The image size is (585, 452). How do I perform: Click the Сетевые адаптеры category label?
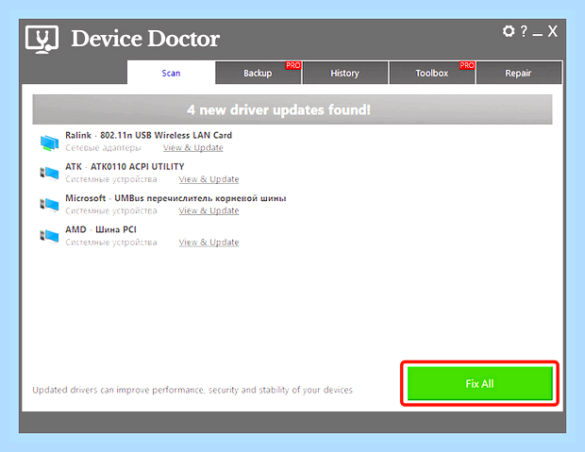click(104, 148)
